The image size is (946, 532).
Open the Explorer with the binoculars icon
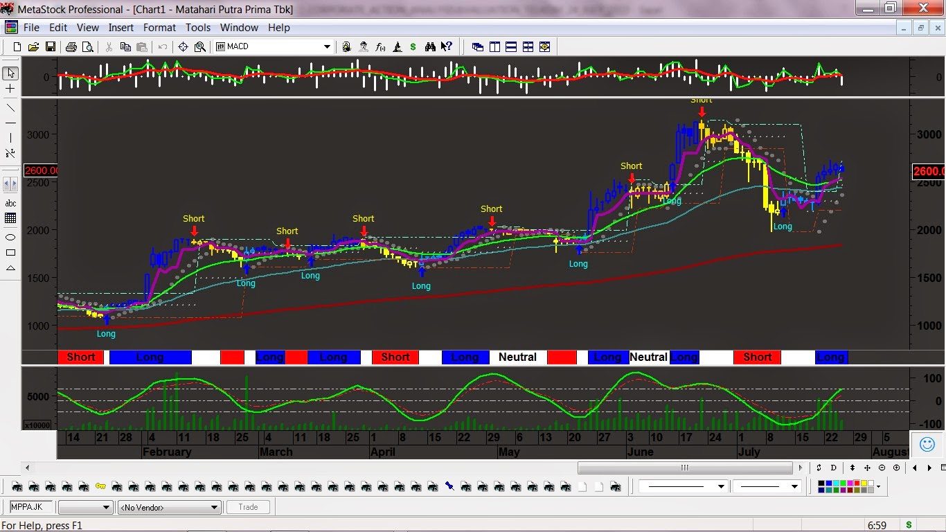coord(430,46)
